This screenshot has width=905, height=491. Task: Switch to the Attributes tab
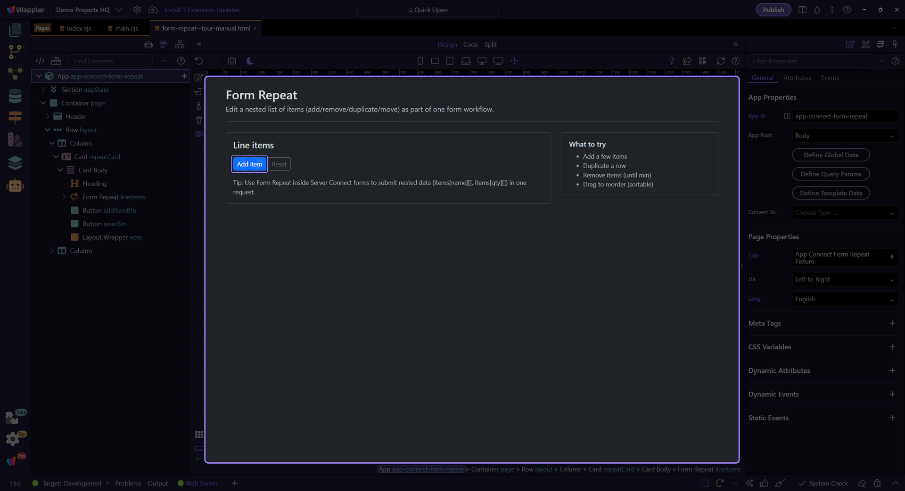[x=797, y=78]
